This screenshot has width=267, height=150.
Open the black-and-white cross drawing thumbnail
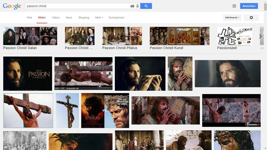click(x=227, y=36)
